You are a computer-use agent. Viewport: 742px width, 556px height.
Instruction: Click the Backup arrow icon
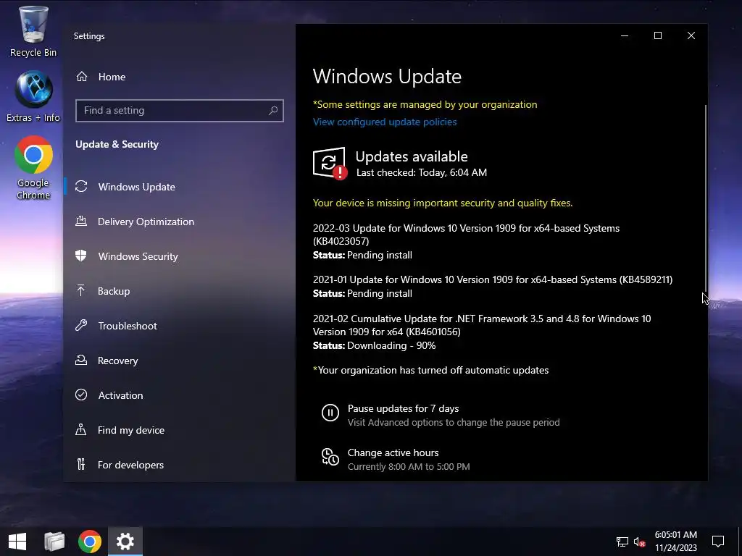pyautogui.click(x=81, y=291)
